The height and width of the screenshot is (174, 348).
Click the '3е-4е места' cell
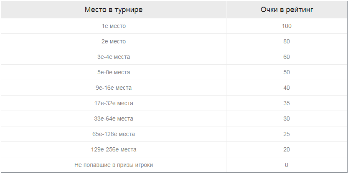point(114,57)
